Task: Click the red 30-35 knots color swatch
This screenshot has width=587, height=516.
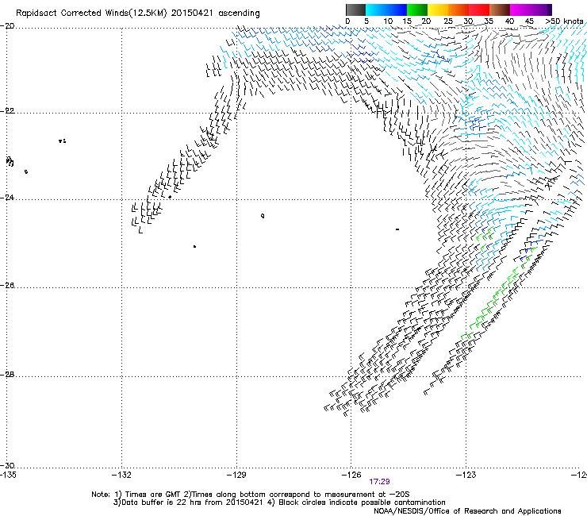Action: point(479,10)
